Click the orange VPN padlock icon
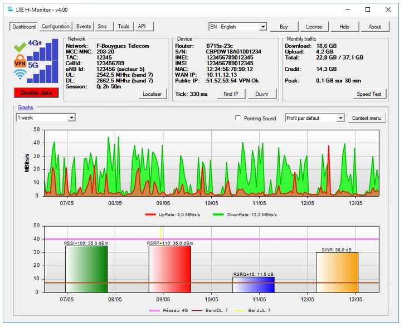 (20, 61)
